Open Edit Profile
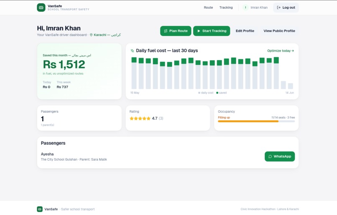The width and height of the screenshot is (337, 215). coord(245,31)
